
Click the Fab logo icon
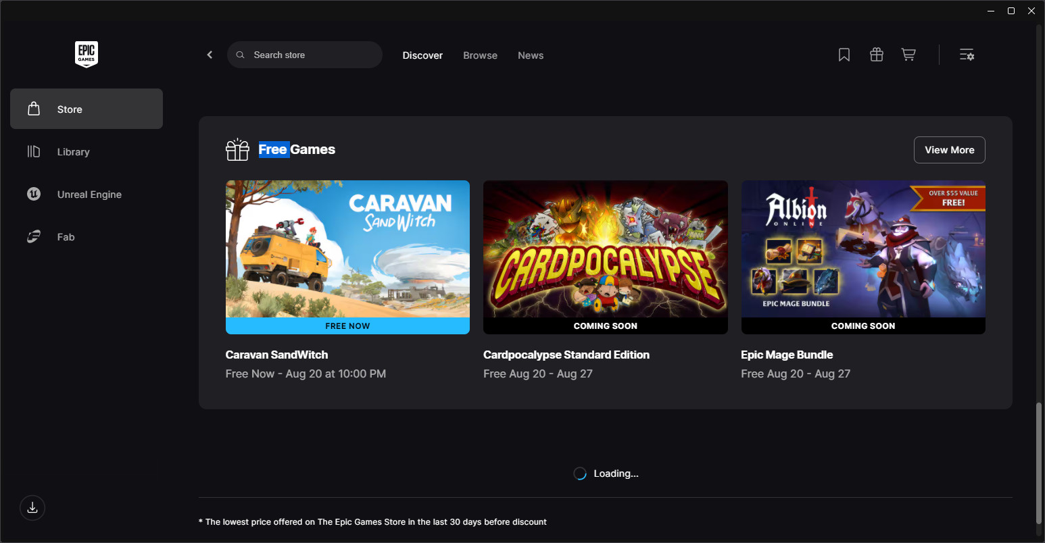pos(34,236)
